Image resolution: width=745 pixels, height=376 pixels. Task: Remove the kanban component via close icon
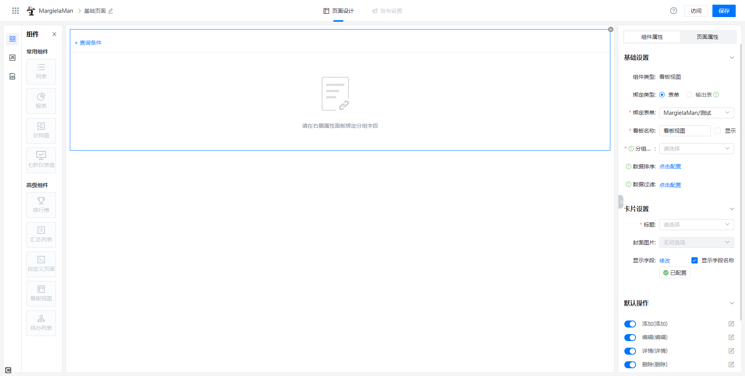pyautogui.click(x=611, y=29)
